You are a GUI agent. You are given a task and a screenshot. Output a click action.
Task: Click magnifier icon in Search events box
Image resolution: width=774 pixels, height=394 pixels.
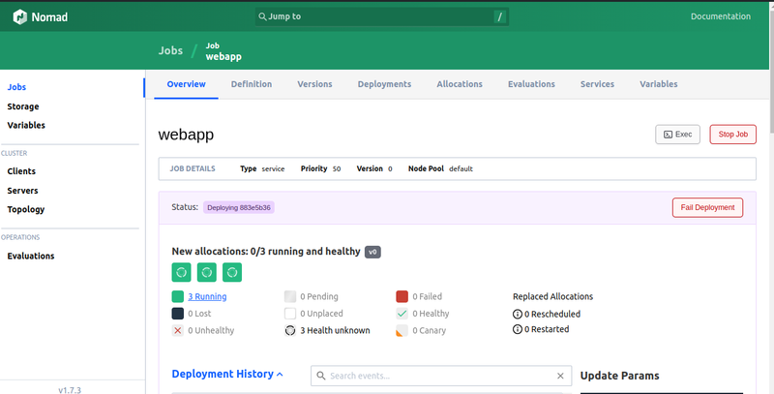pyautogui.click(x=321, y=376)
